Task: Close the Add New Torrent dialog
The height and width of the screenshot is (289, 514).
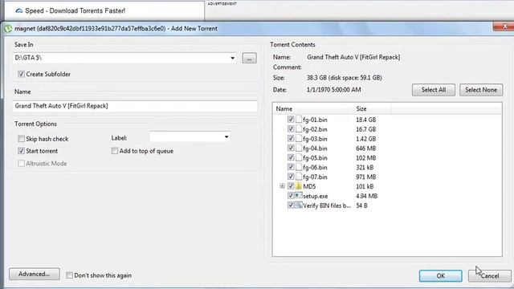Action: [504, 26]
